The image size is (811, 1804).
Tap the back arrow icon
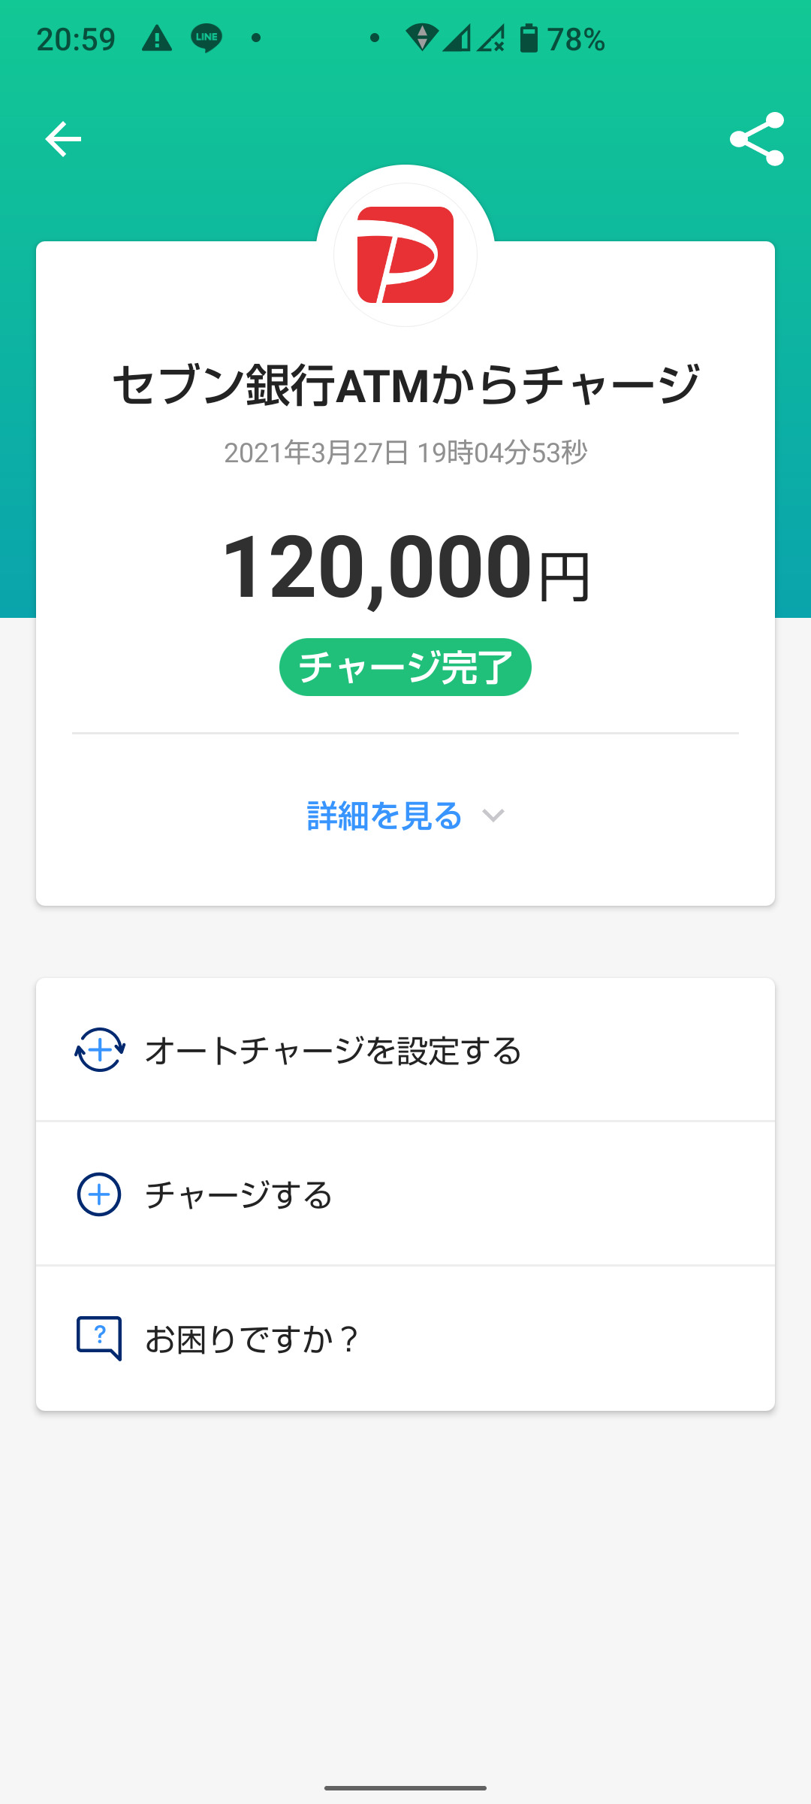(63, 139)
